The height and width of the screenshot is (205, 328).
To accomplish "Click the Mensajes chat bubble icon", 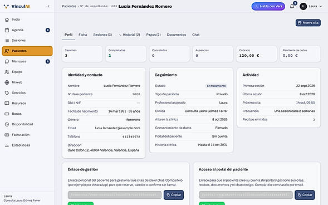I will (x=7, y=61).
